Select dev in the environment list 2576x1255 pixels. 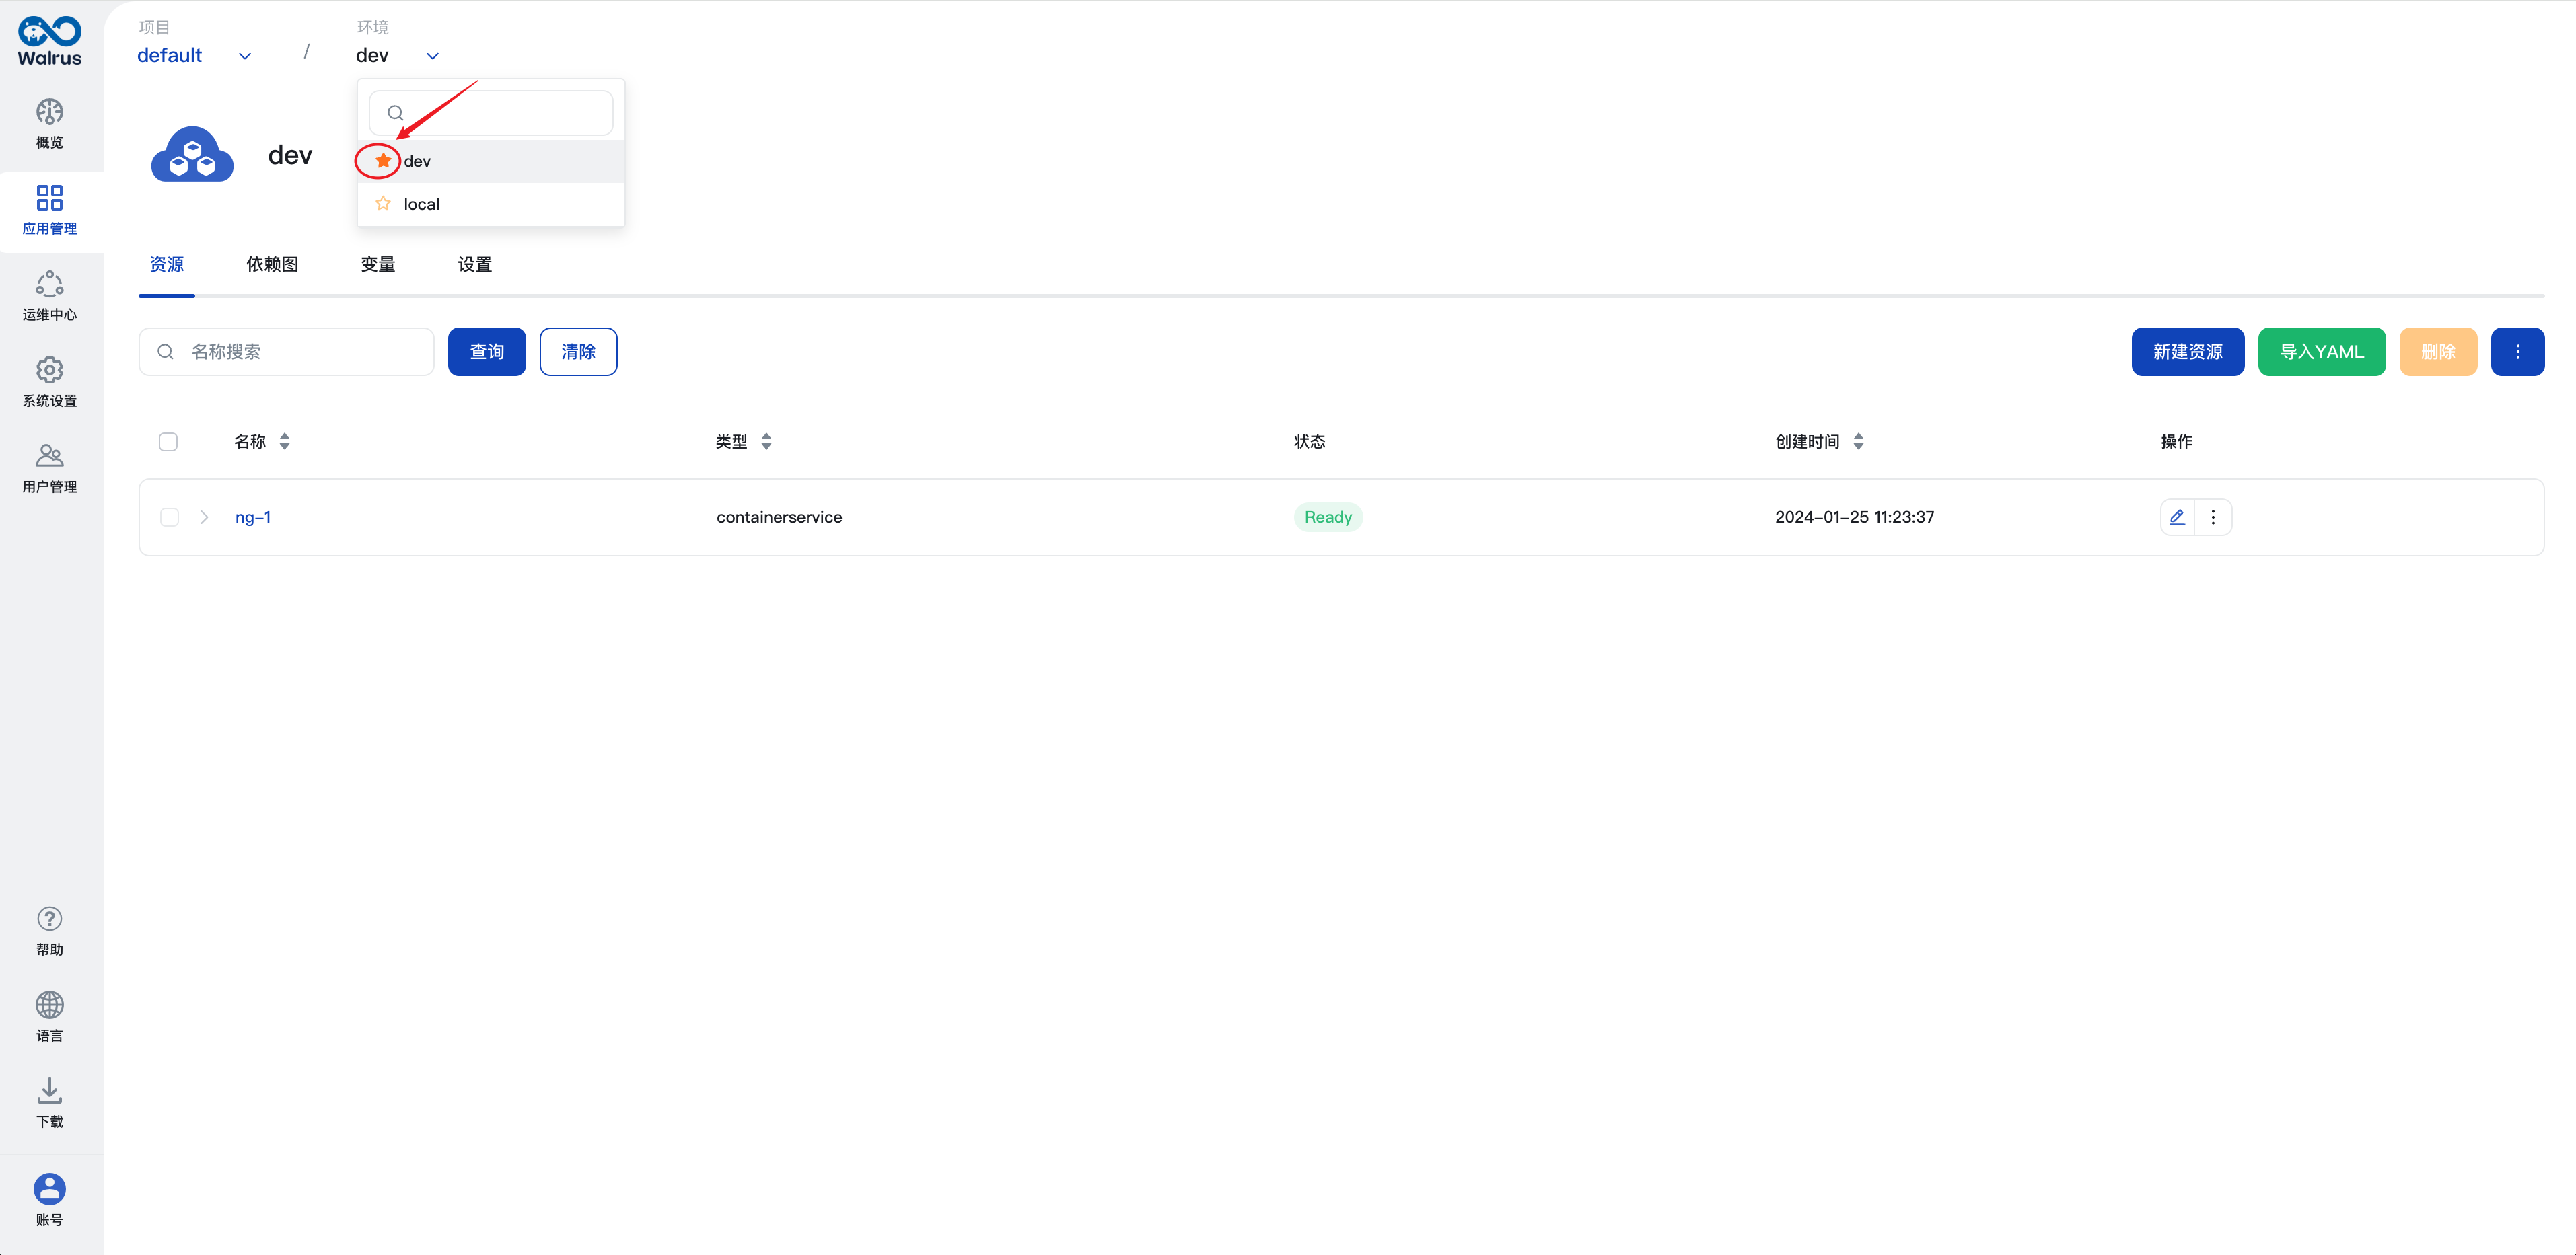(491, 161)
